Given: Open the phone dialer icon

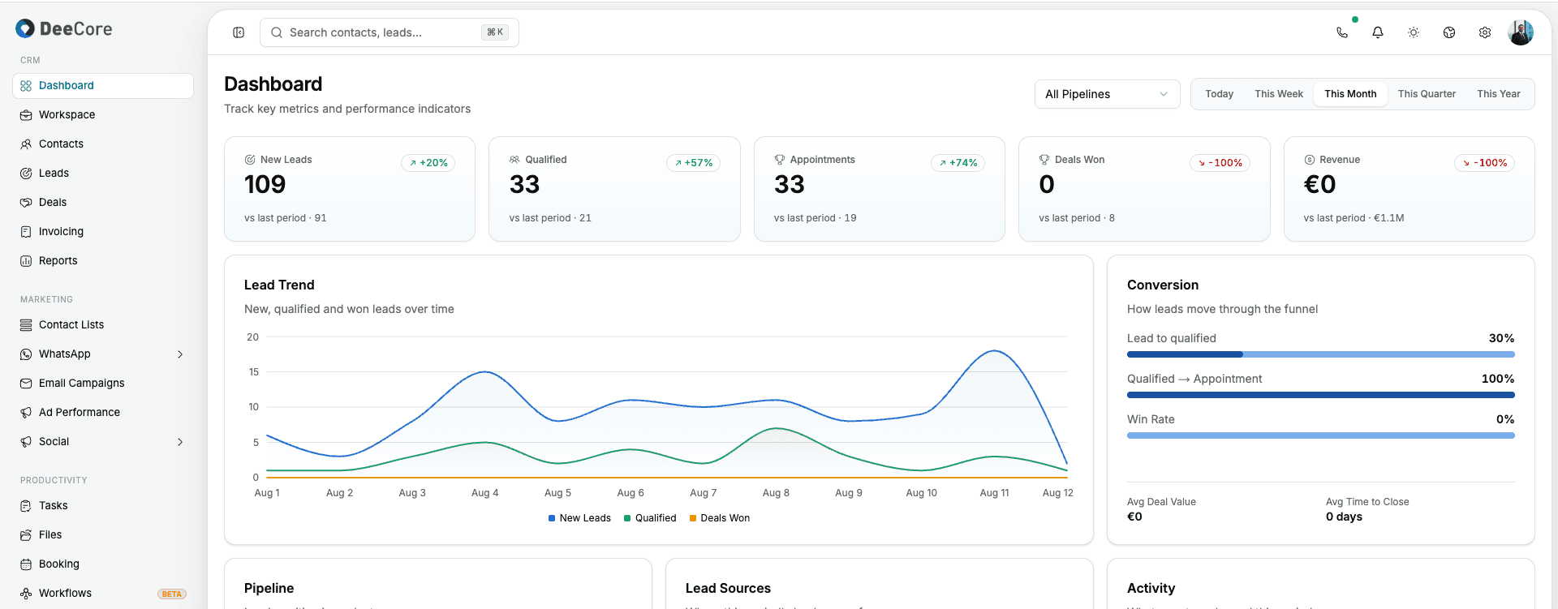Looking at the screenshot, I should click(x=1342, y=32).
